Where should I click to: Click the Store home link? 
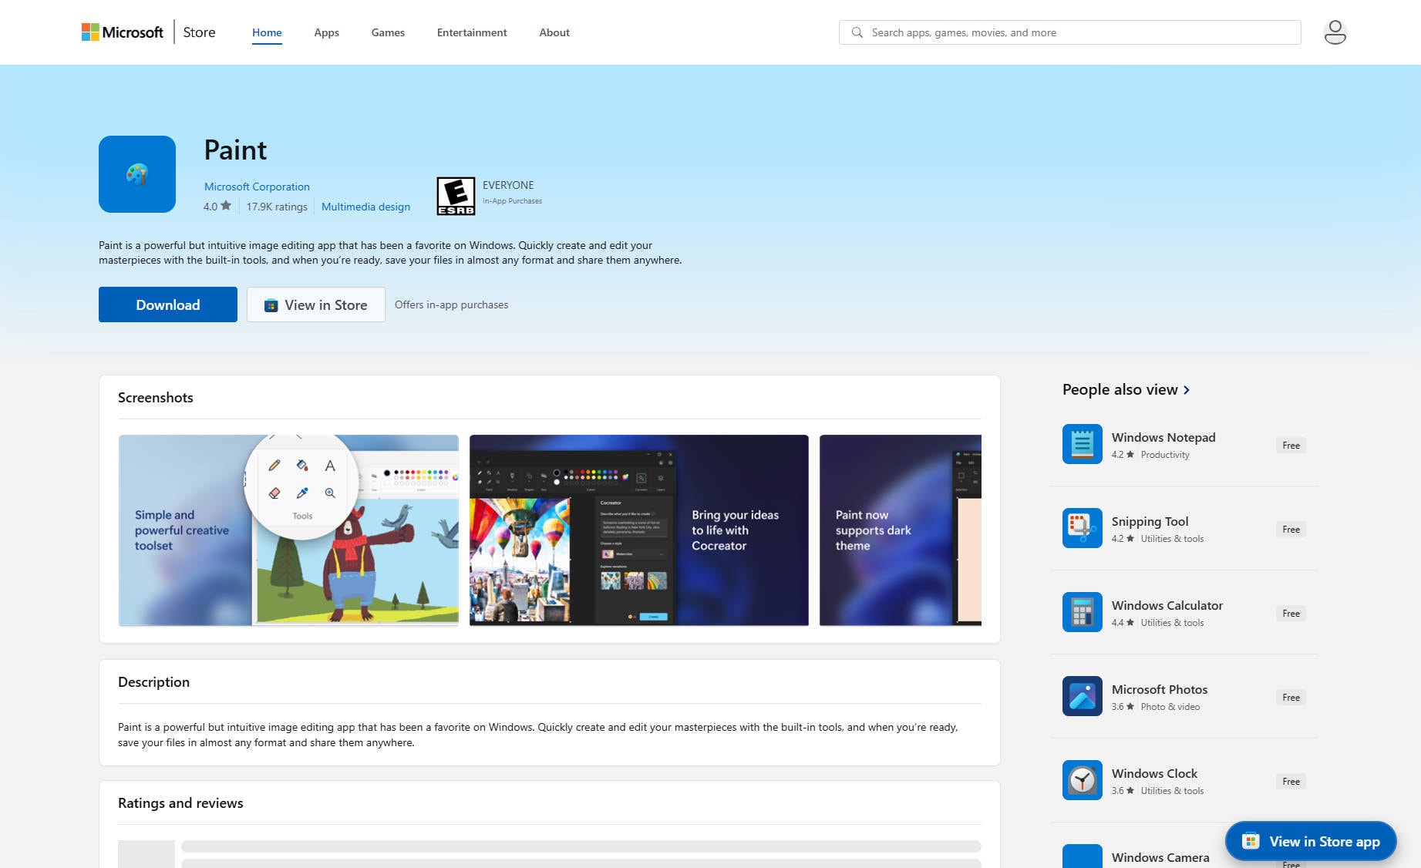point(199,32)
